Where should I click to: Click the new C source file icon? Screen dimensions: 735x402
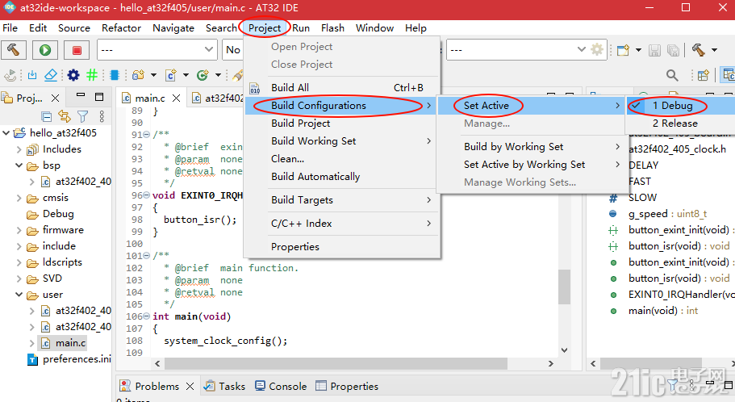(x=171, y=75)
